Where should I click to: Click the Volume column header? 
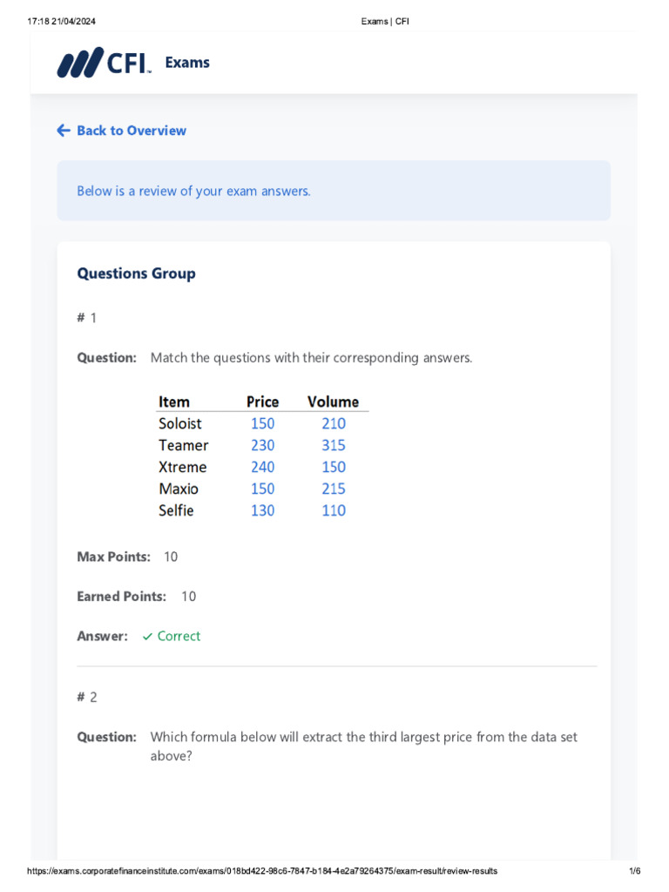333,402
